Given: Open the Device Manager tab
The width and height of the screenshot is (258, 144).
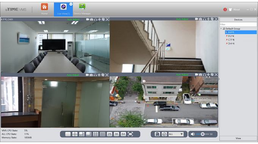Looking at the screenshot, I should click(82, 9).
